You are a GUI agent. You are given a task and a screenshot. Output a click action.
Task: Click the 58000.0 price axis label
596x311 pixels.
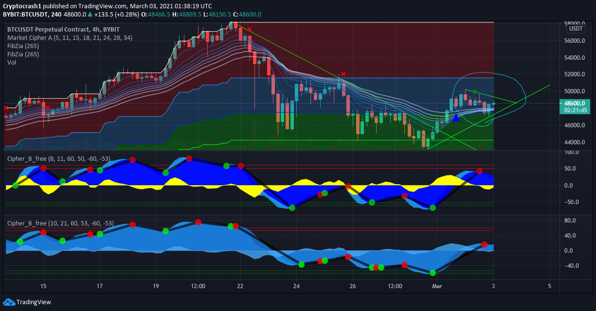[575, 23]
